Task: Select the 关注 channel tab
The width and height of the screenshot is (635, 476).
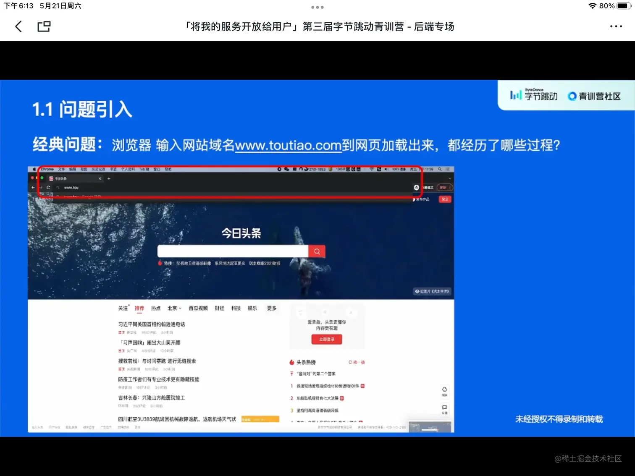Action: 123,308
